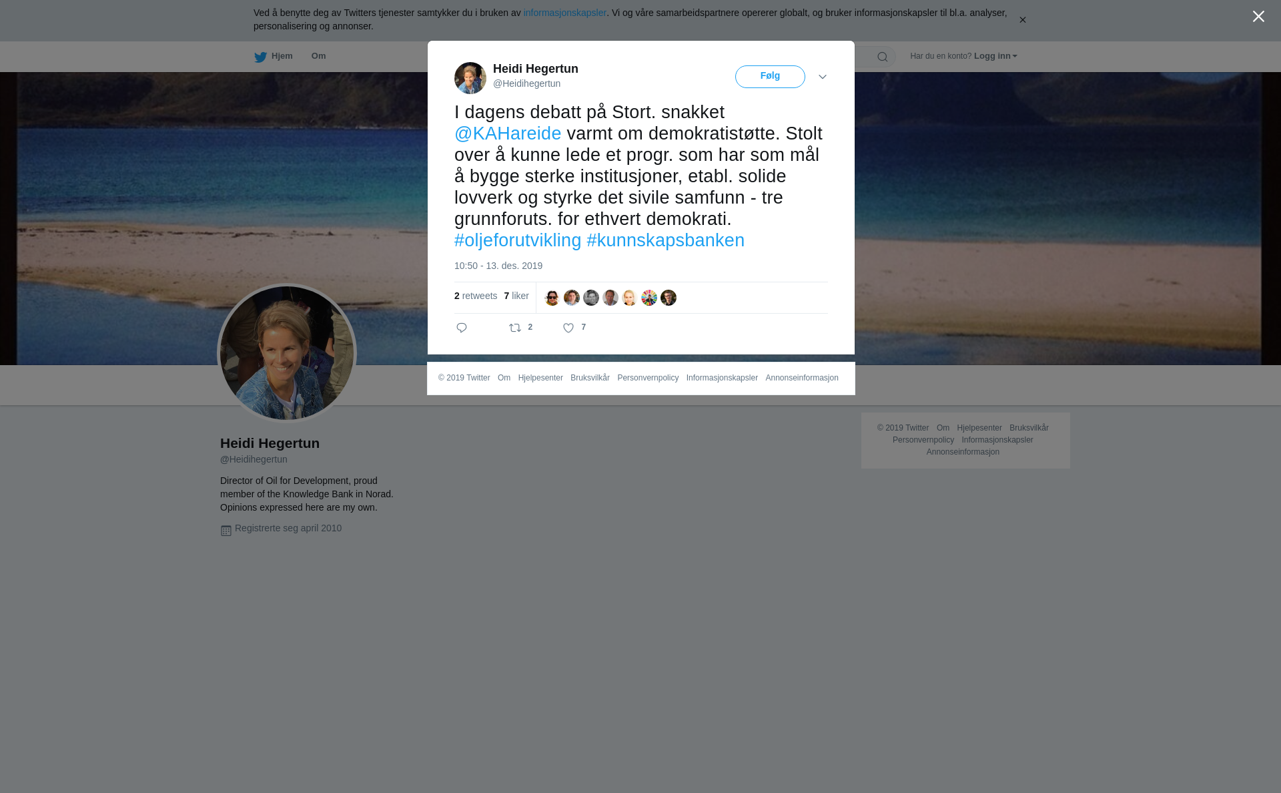Click Heidi Hegertun's avatar in the tweet header

(470, 78)
